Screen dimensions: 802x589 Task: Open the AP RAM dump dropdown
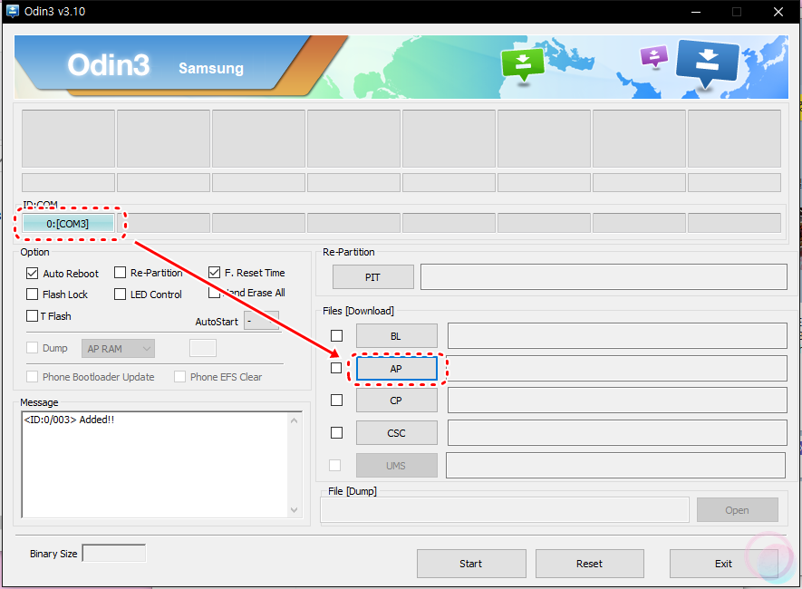[118, 349]
